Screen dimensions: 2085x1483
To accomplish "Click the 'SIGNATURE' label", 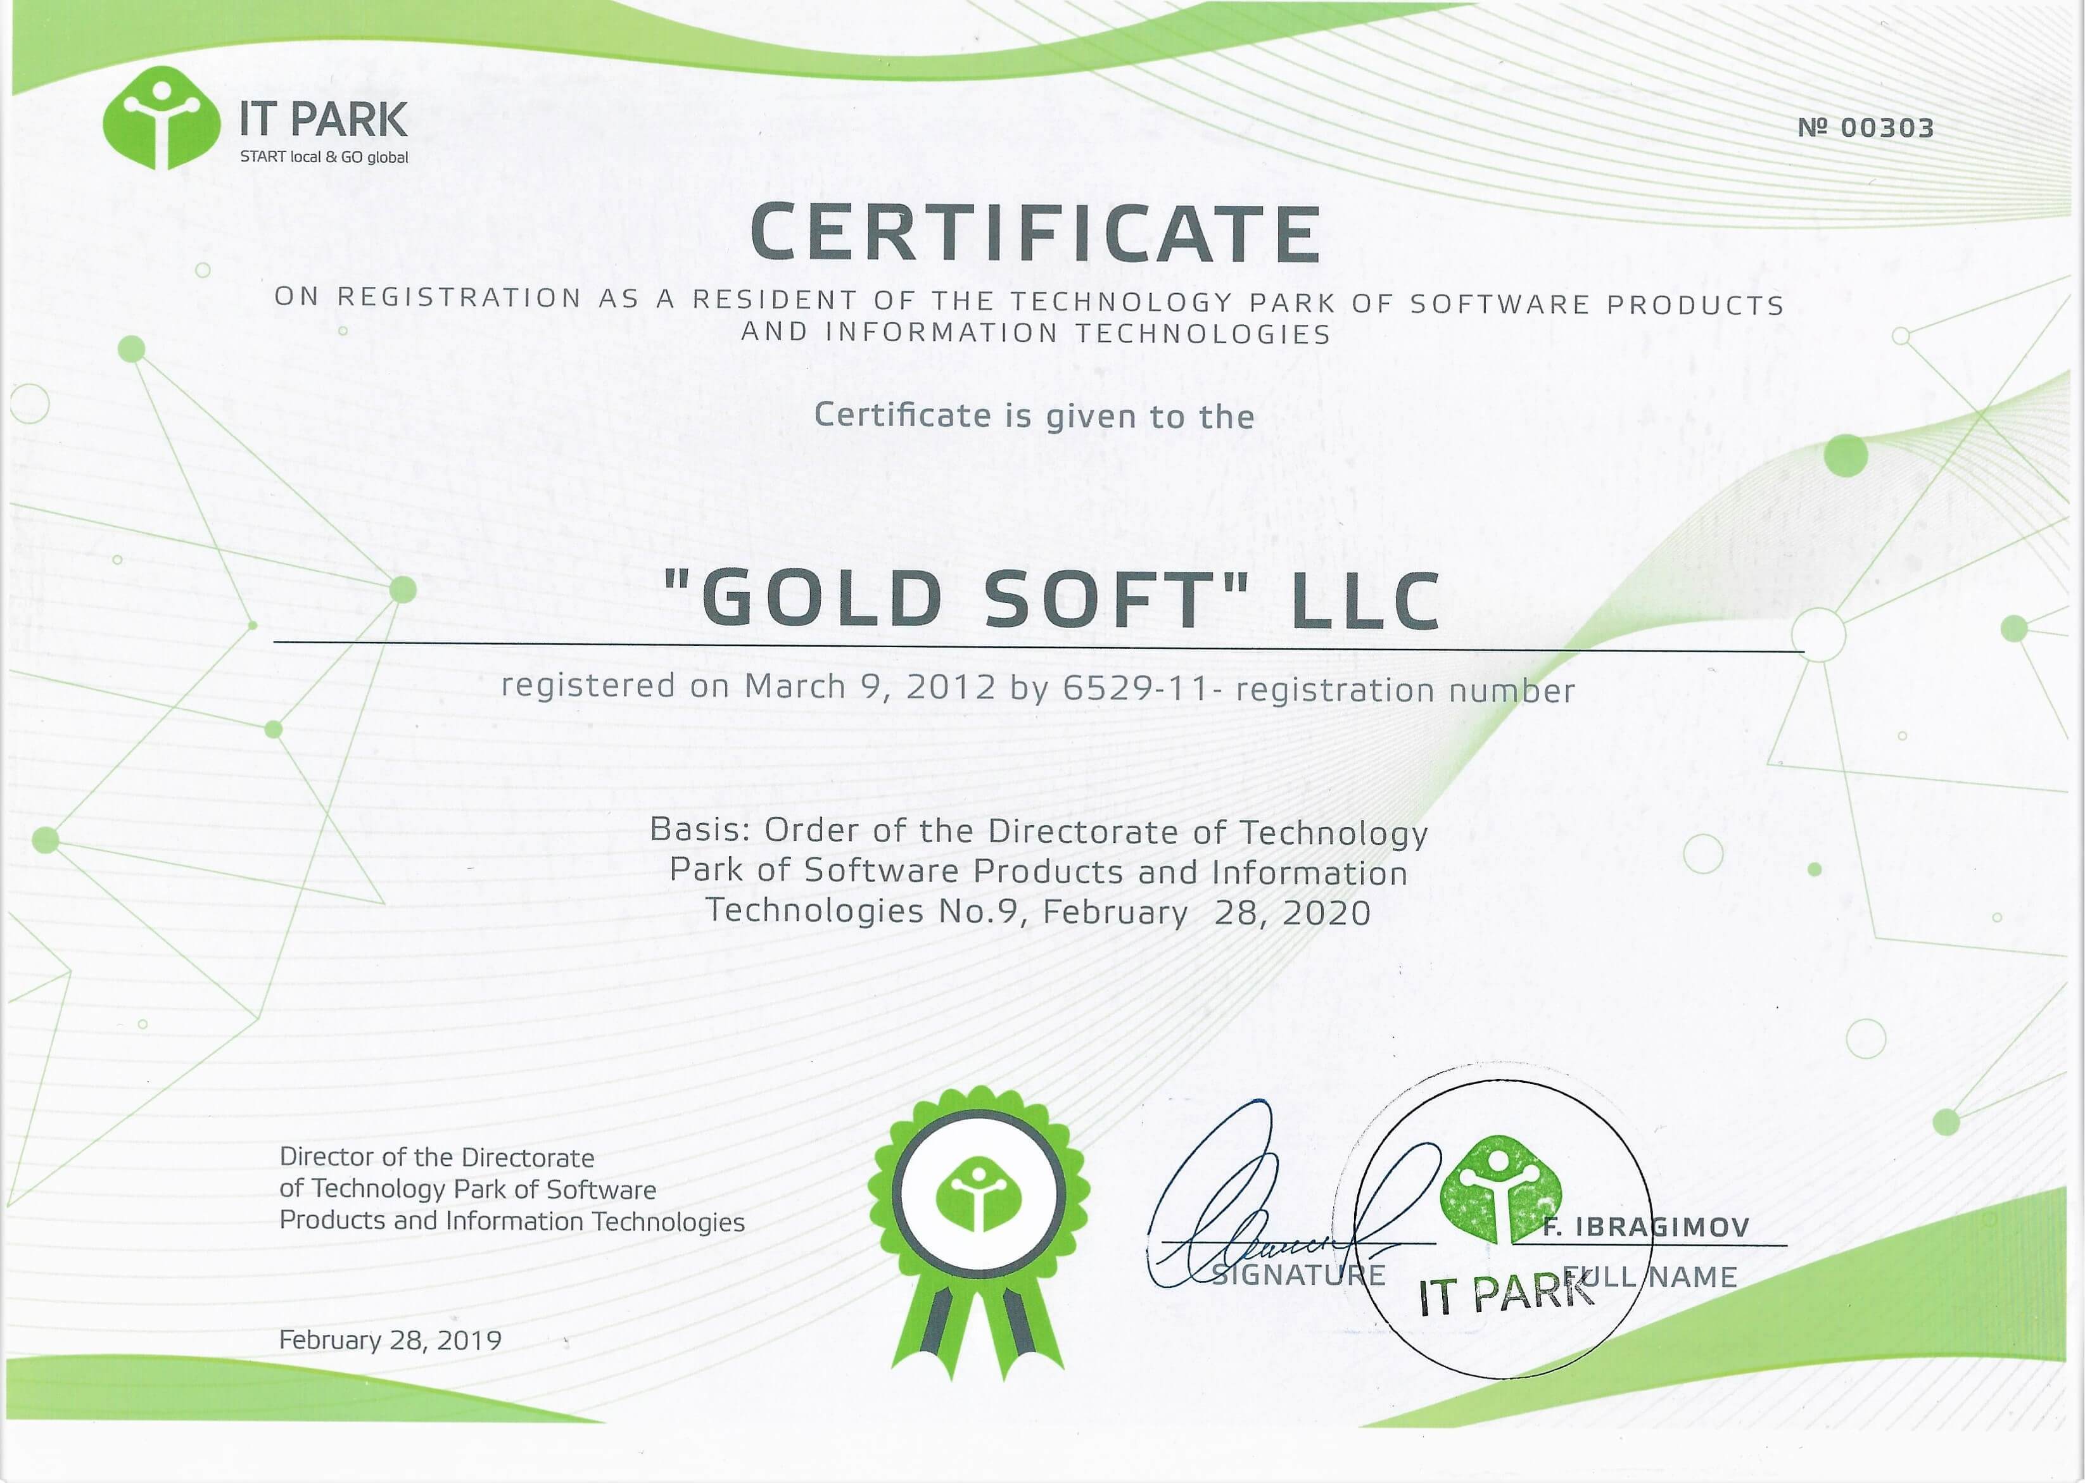I will 1300,1275.
